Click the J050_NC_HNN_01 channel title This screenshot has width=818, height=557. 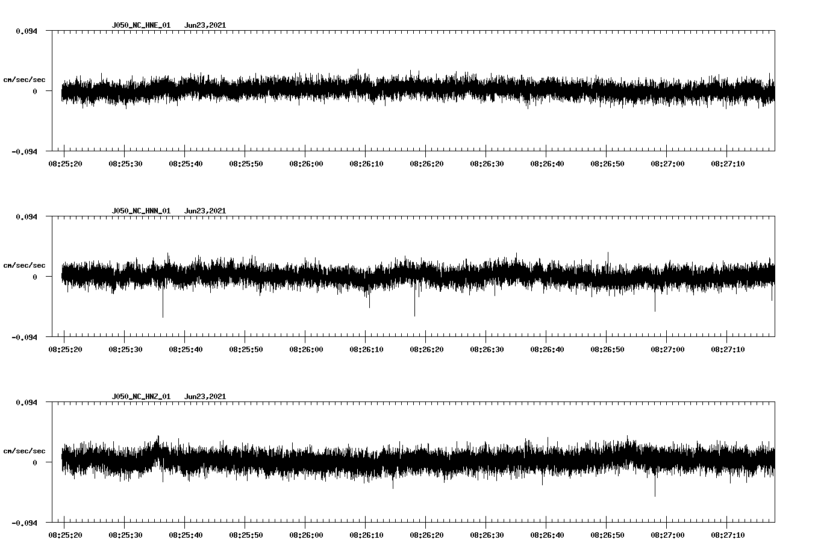click(x=141, y=211)
